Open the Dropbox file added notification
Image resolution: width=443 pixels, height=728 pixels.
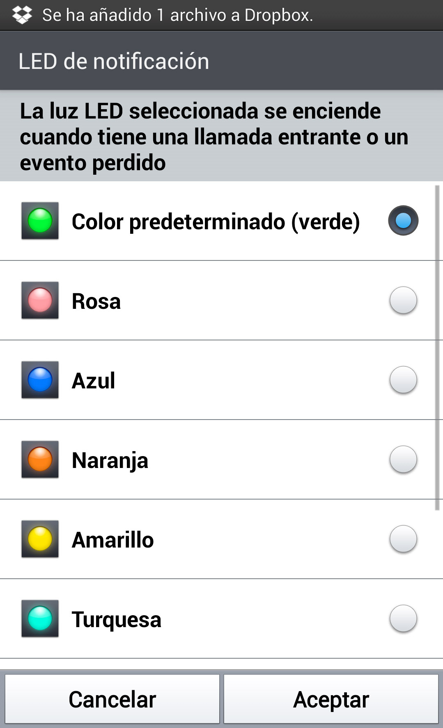click(177, 15)
